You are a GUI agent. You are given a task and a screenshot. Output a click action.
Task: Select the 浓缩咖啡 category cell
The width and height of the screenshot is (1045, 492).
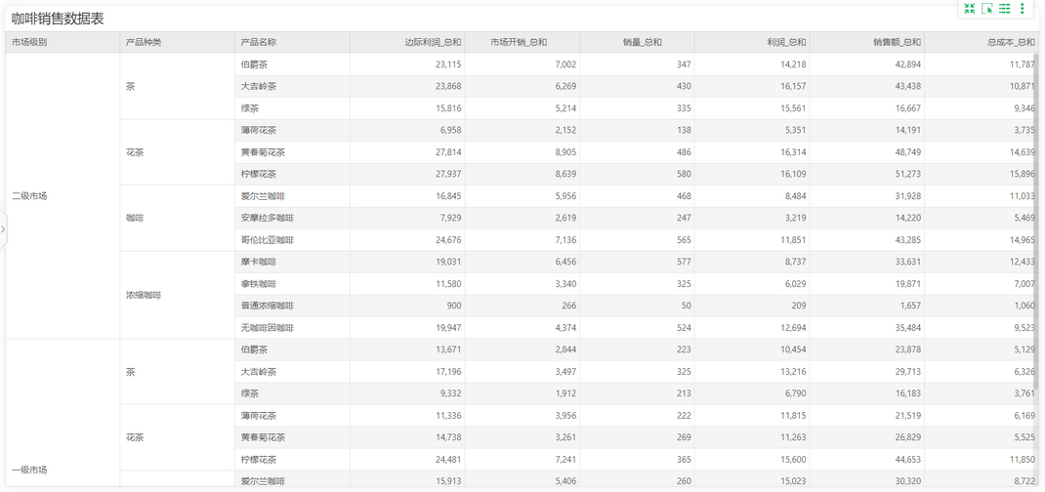point(178,295)
